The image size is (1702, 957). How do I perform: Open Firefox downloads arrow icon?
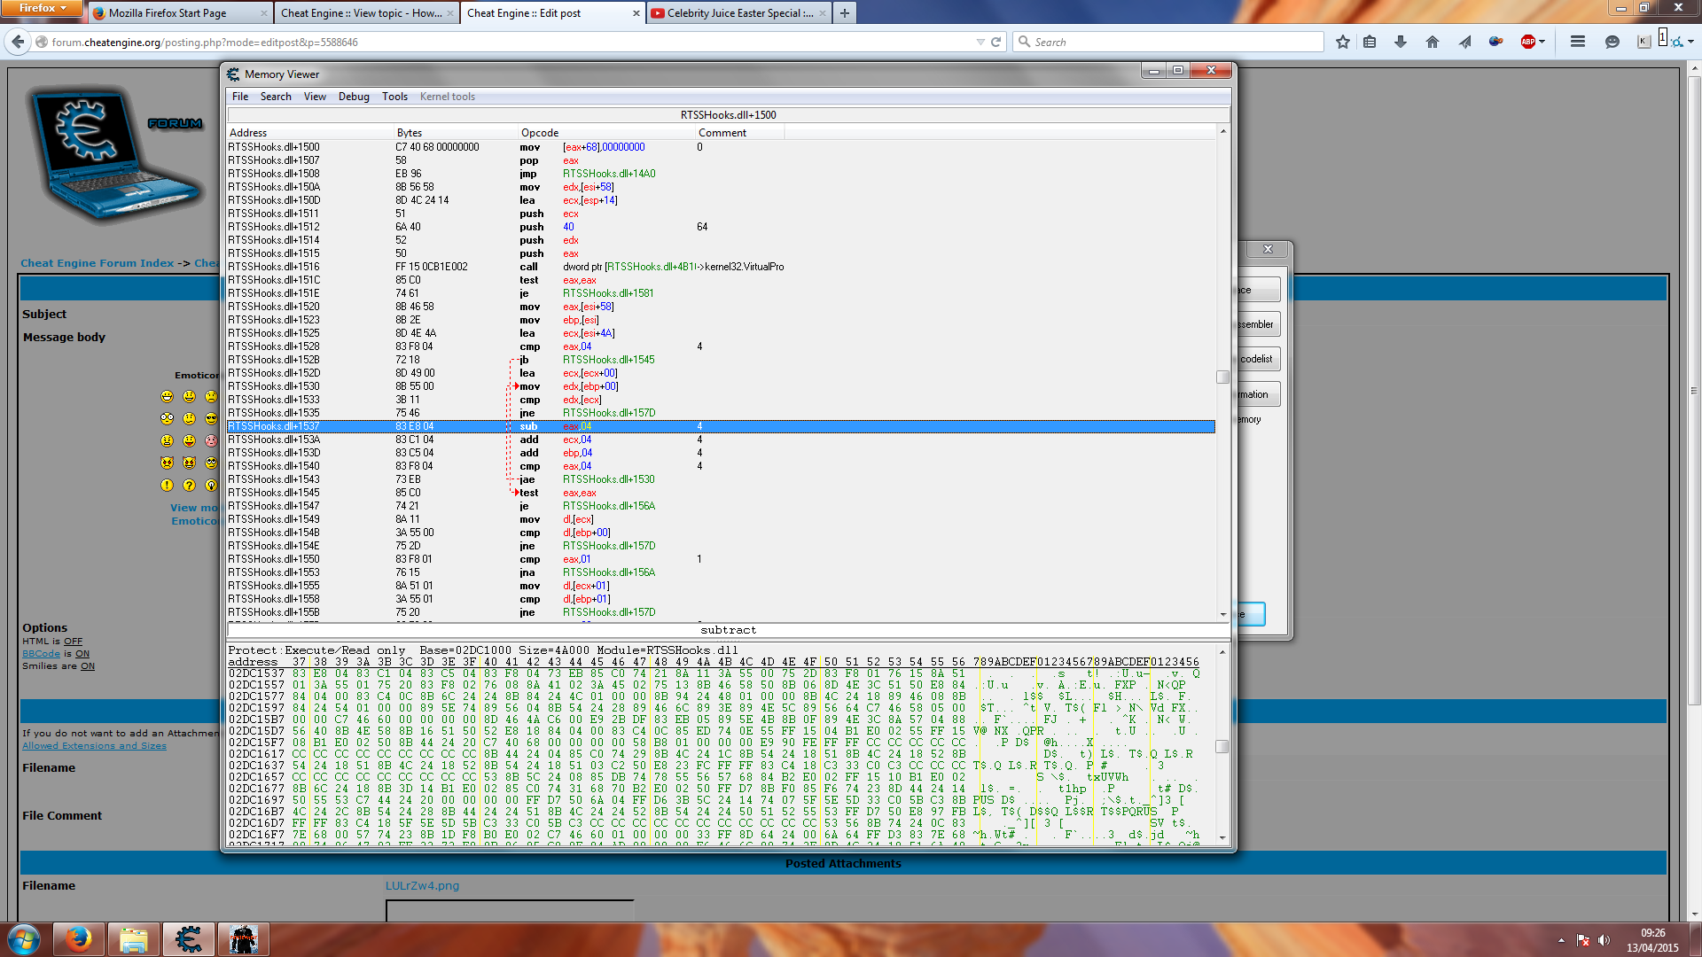(1401, 42)
